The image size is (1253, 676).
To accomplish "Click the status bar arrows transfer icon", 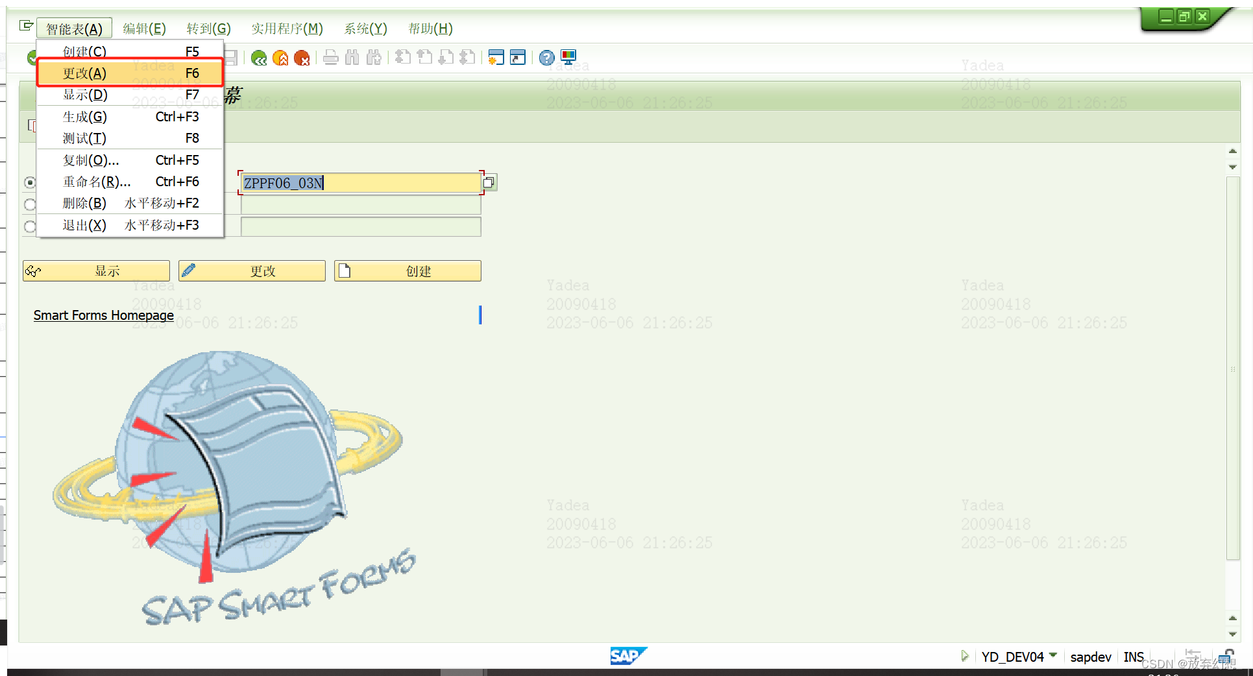I will click(x=1193, y=655).
